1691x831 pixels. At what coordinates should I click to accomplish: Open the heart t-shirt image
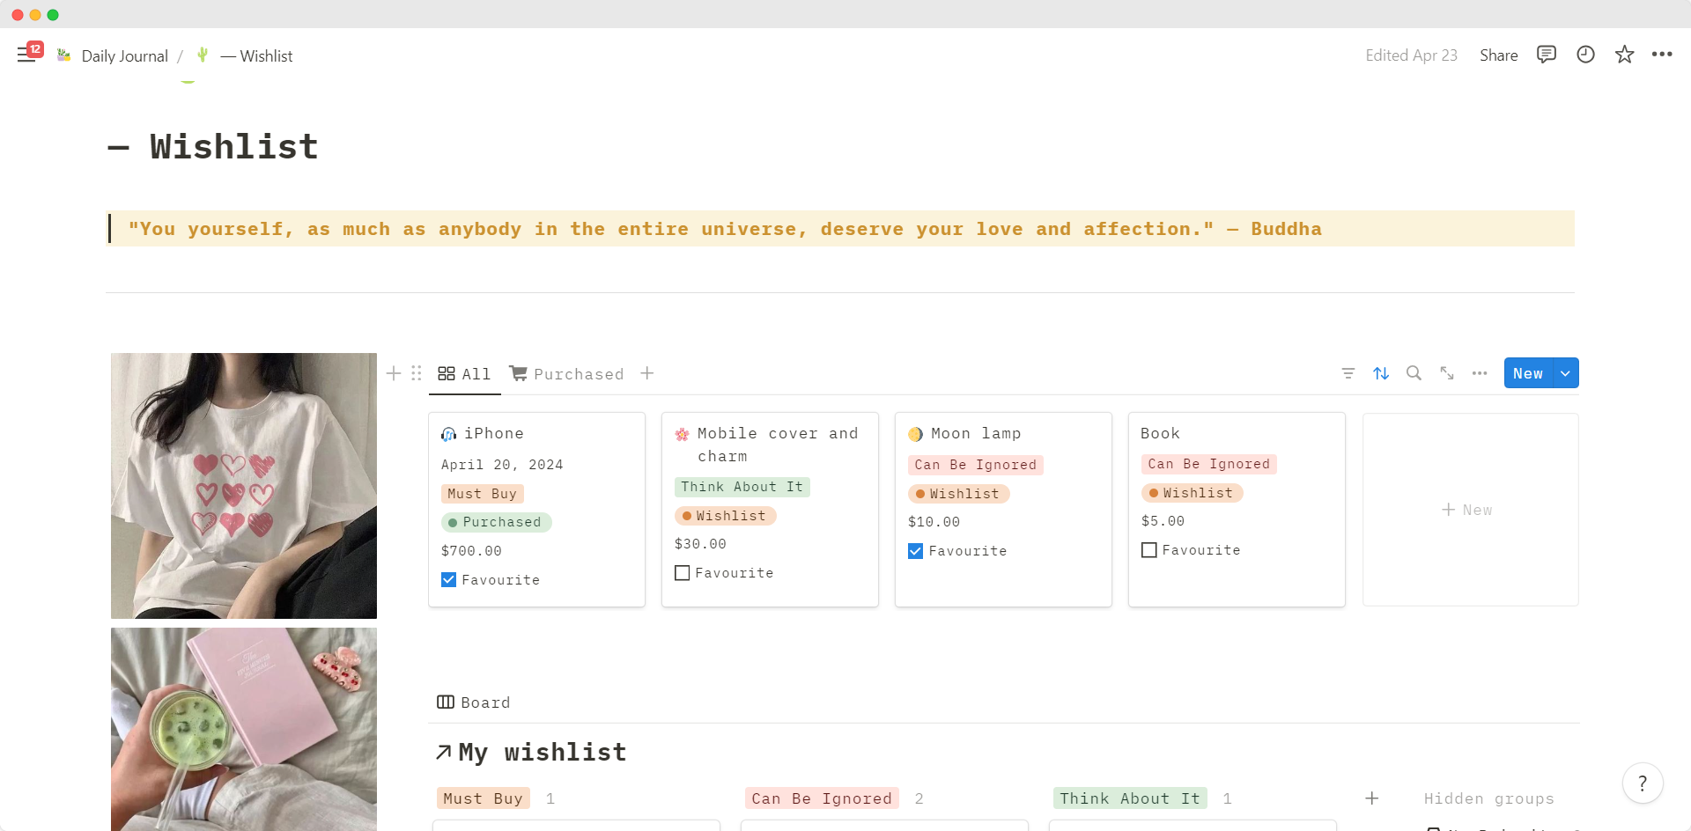(244, 486)
